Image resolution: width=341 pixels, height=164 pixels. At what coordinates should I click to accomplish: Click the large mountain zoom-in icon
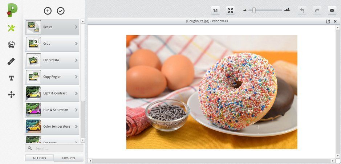[x=287, y=10]
